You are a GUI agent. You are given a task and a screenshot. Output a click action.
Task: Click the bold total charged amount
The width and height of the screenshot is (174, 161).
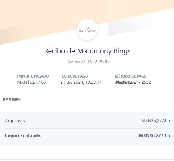point(154,136)
